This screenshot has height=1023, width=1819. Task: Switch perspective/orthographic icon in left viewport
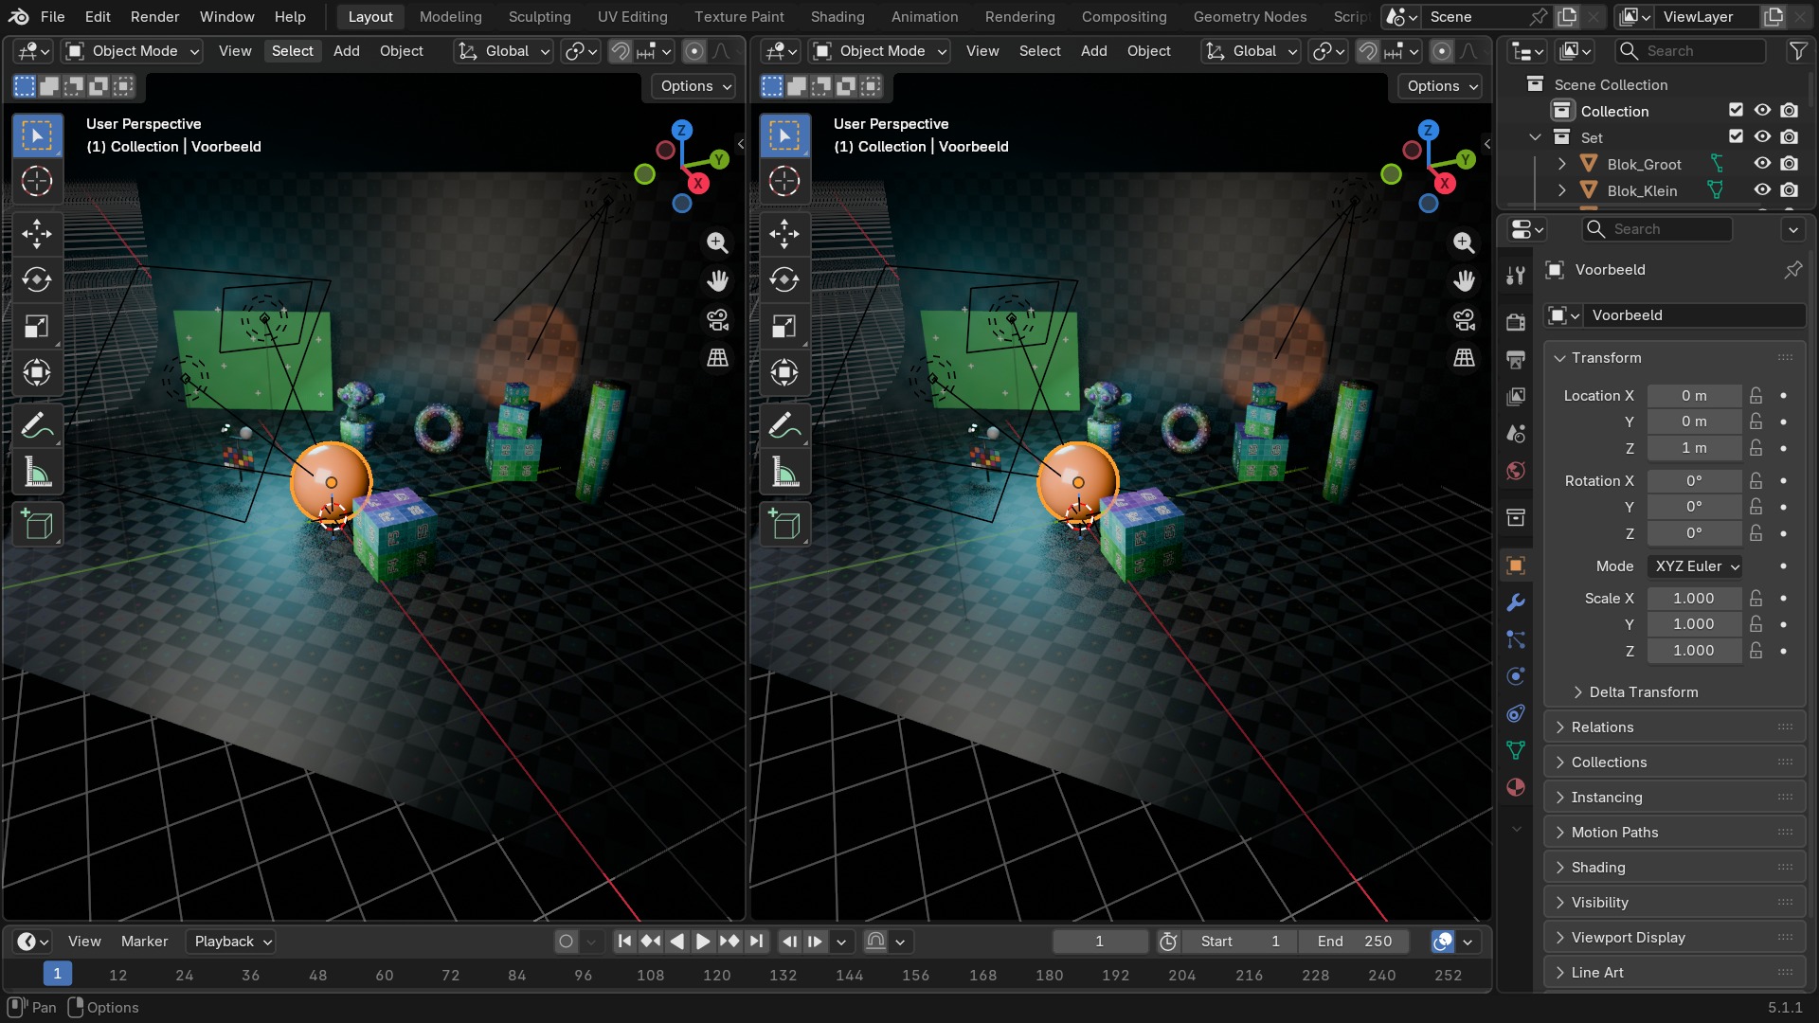coord(717,358)
